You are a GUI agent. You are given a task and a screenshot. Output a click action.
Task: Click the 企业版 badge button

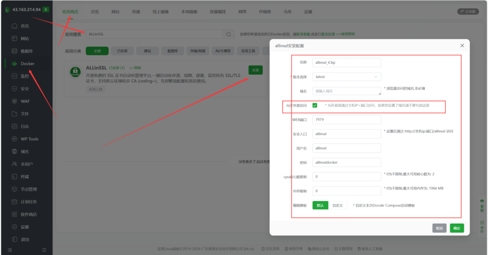(468, 11)
